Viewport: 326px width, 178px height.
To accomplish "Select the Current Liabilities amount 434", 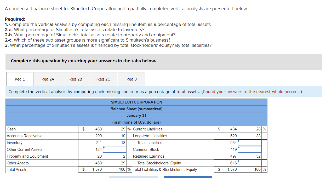I will click(233, 129).
